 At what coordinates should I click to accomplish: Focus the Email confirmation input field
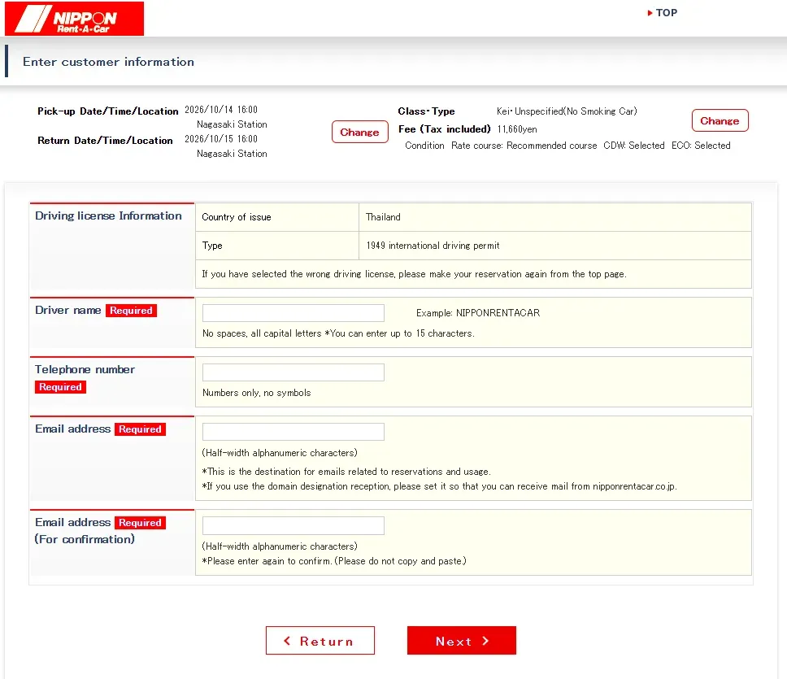coord(293,525)
